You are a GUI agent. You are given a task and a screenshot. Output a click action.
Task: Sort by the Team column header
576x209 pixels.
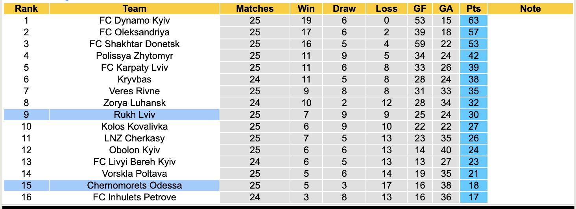click(x=134, y=9)
